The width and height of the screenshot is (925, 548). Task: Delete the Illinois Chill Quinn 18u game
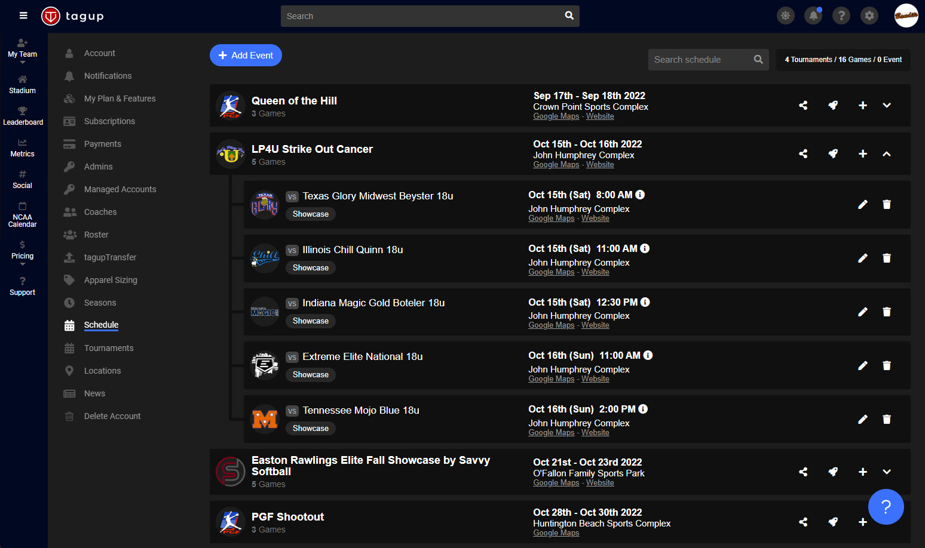click(x=887, y=258)
